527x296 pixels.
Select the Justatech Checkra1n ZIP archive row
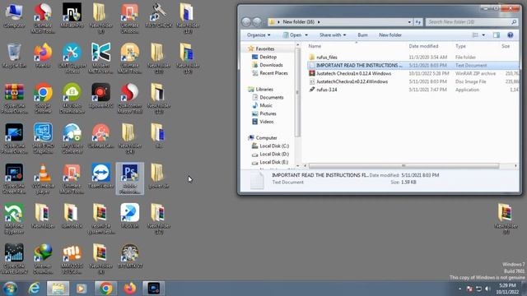[413, 73]
